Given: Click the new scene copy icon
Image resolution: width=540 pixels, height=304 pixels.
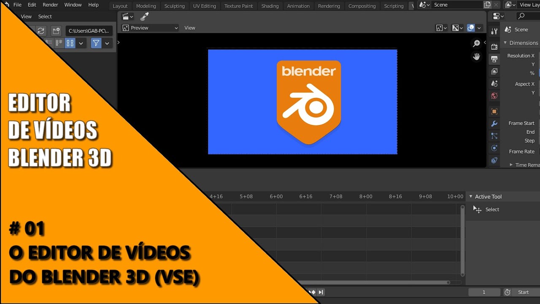Looking at the screenshot, I should [488, 5].
